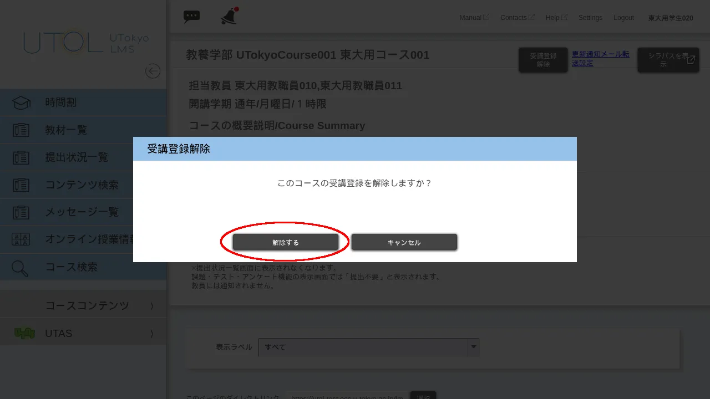Open the Settings menu item

tap(590, 18)
